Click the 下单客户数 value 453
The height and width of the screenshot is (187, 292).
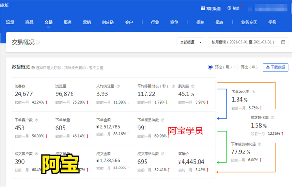pyautogui.click(x=19, y=128)
